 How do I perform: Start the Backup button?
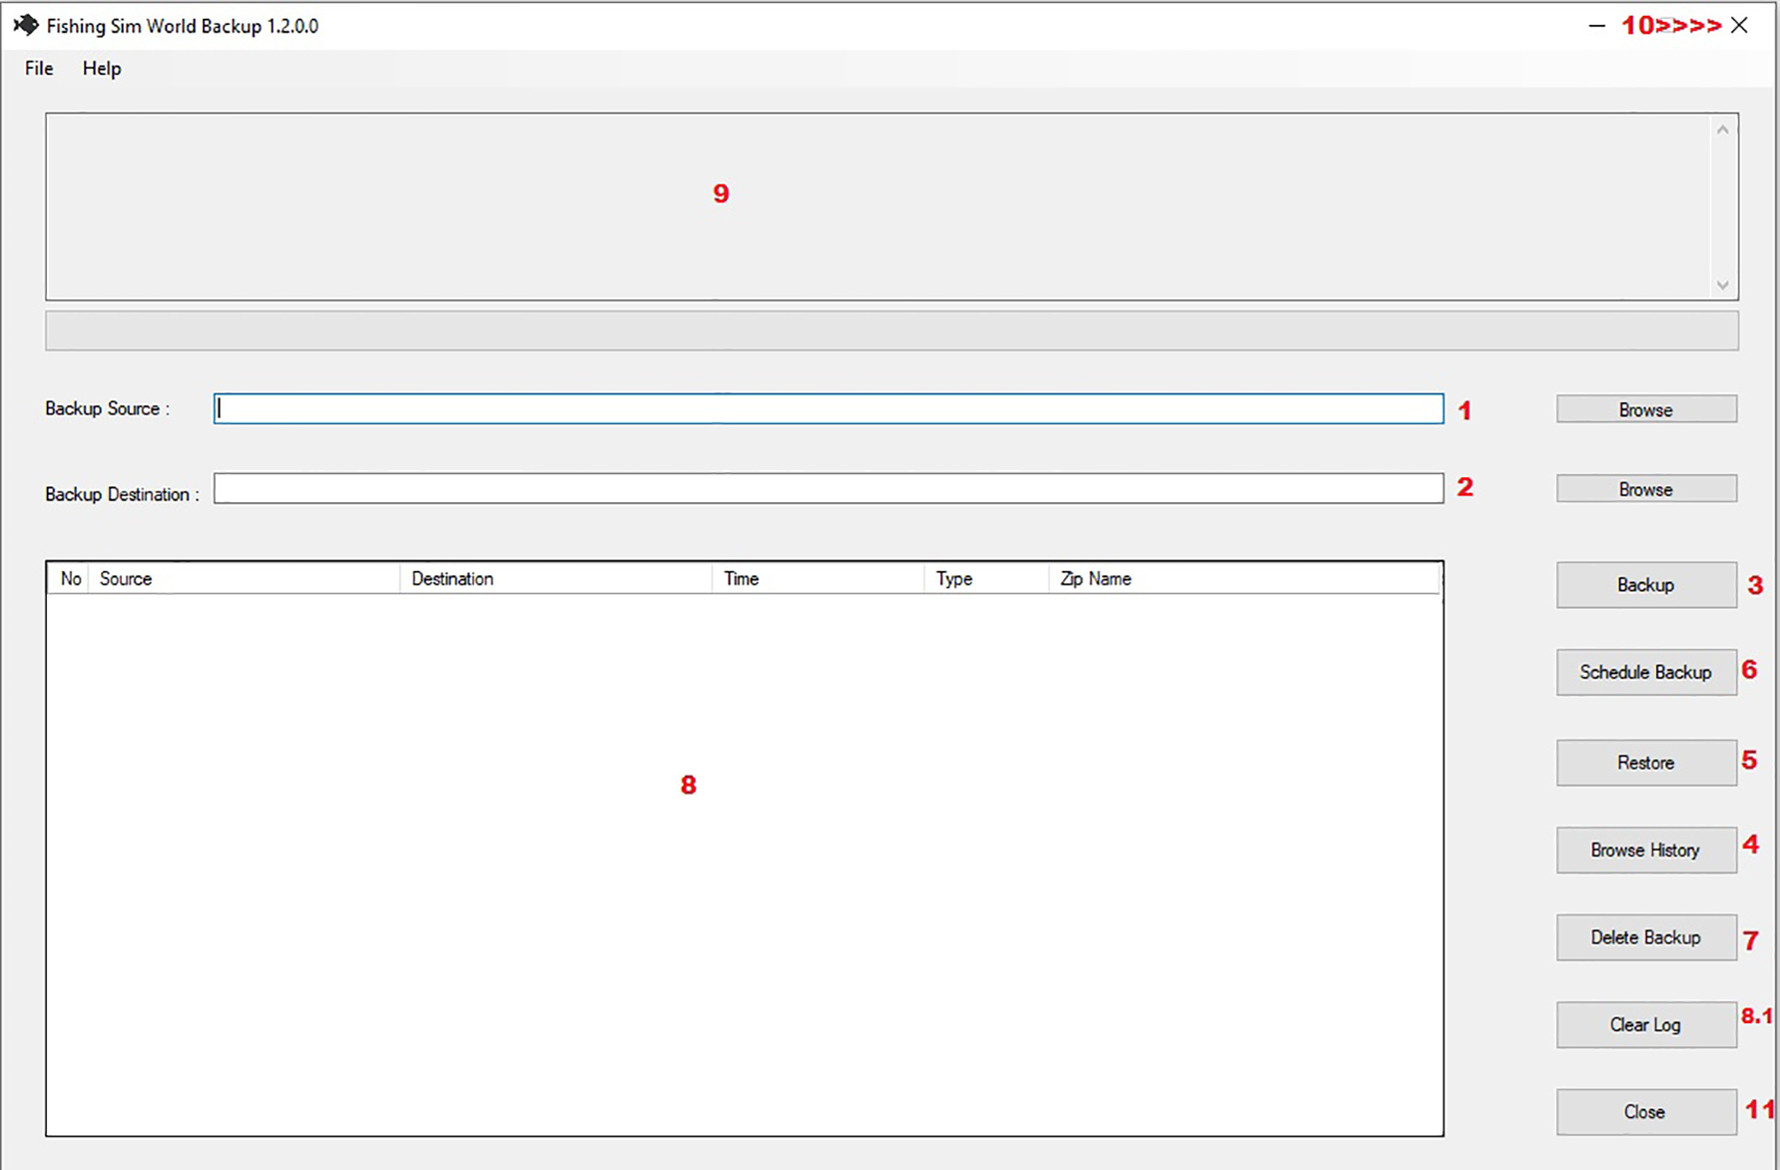[x=1646, y=585]
